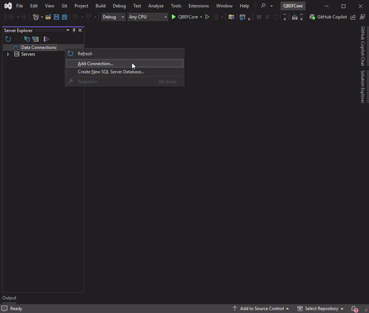Open the search magnifier in title bar
The width and height of the screenshot is (369, 313).
[263, 6]
